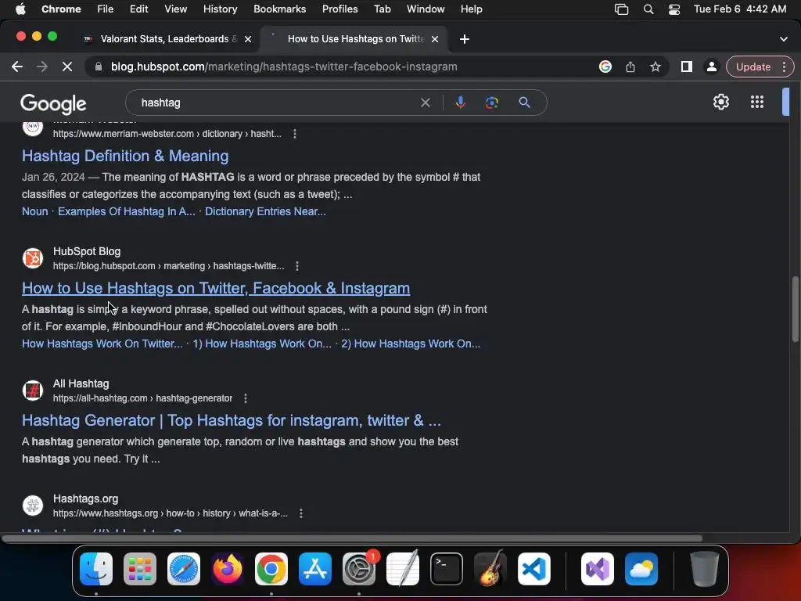Open Finder from the Dock
Viewport: 801px width, 601px height.
point(96,569)
